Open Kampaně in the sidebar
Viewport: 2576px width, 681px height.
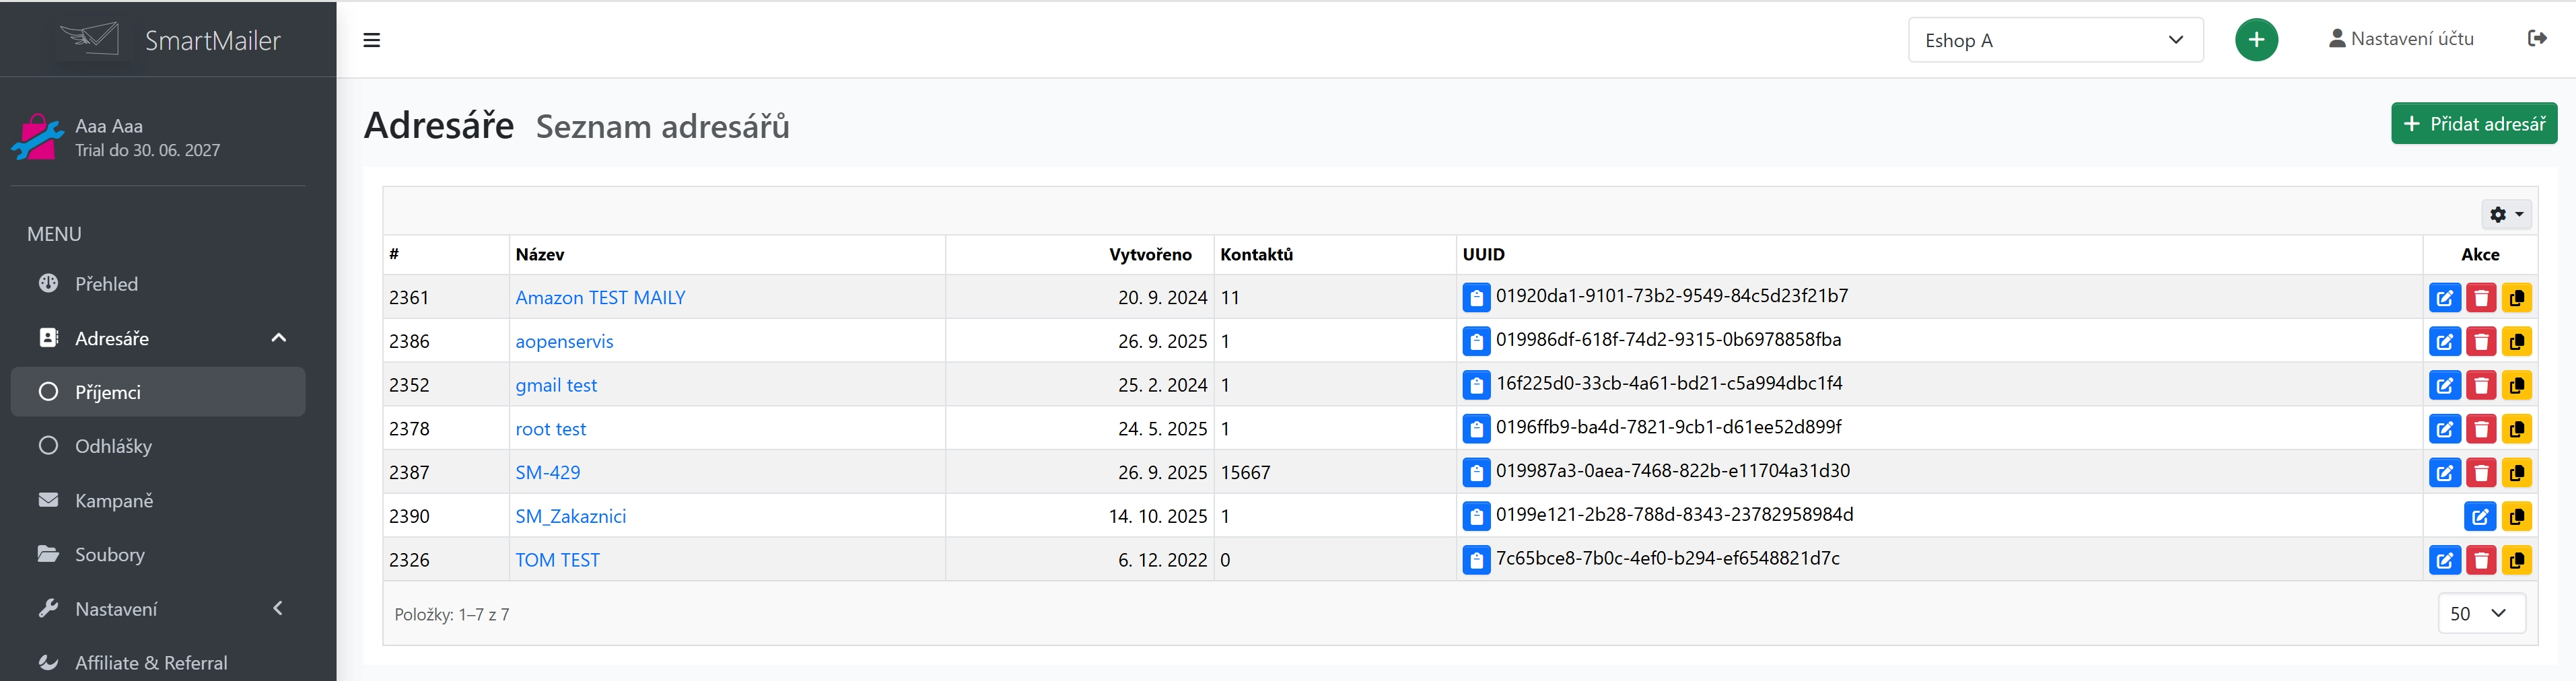pyautogui.click(x=114, y=500)
